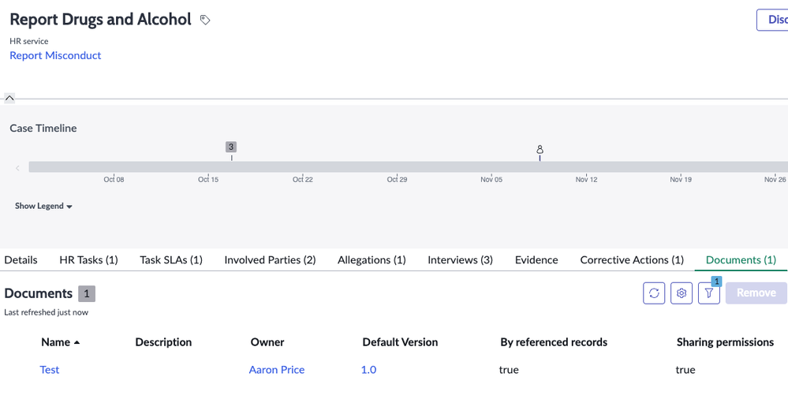Select the Documents (1) tab
The image size is (788, 414).
point(741,259)
